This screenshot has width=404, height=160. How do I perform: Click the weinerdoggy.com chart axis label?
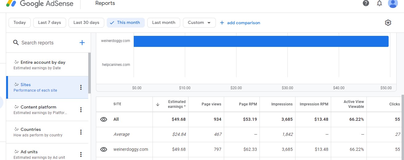tap(116, 41)
